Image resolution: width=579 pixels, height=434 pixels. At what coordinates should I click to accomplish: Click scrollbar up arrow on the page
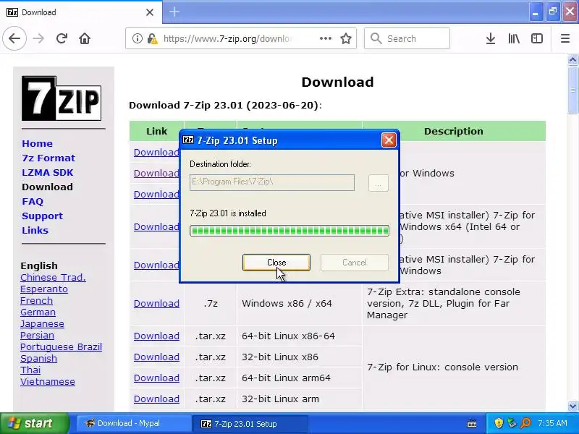(x=572, y=59)
